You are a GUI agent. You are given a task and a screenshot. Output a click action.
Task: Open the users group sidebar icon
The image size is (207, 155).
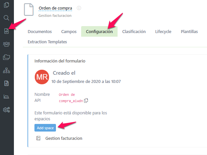coord(6,44)
